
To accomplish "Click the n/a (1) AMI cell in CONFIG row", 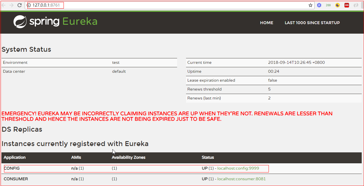I will pyautogui.click(x=77, y=168).
